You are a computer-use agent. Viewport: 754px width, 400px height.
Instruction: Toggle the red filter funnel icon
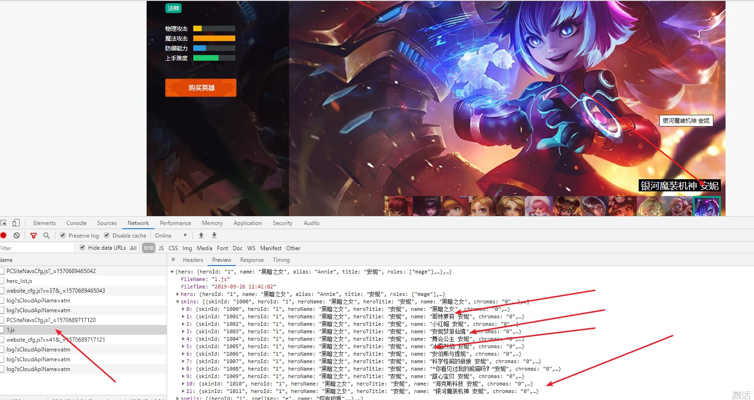pos(34,236)
